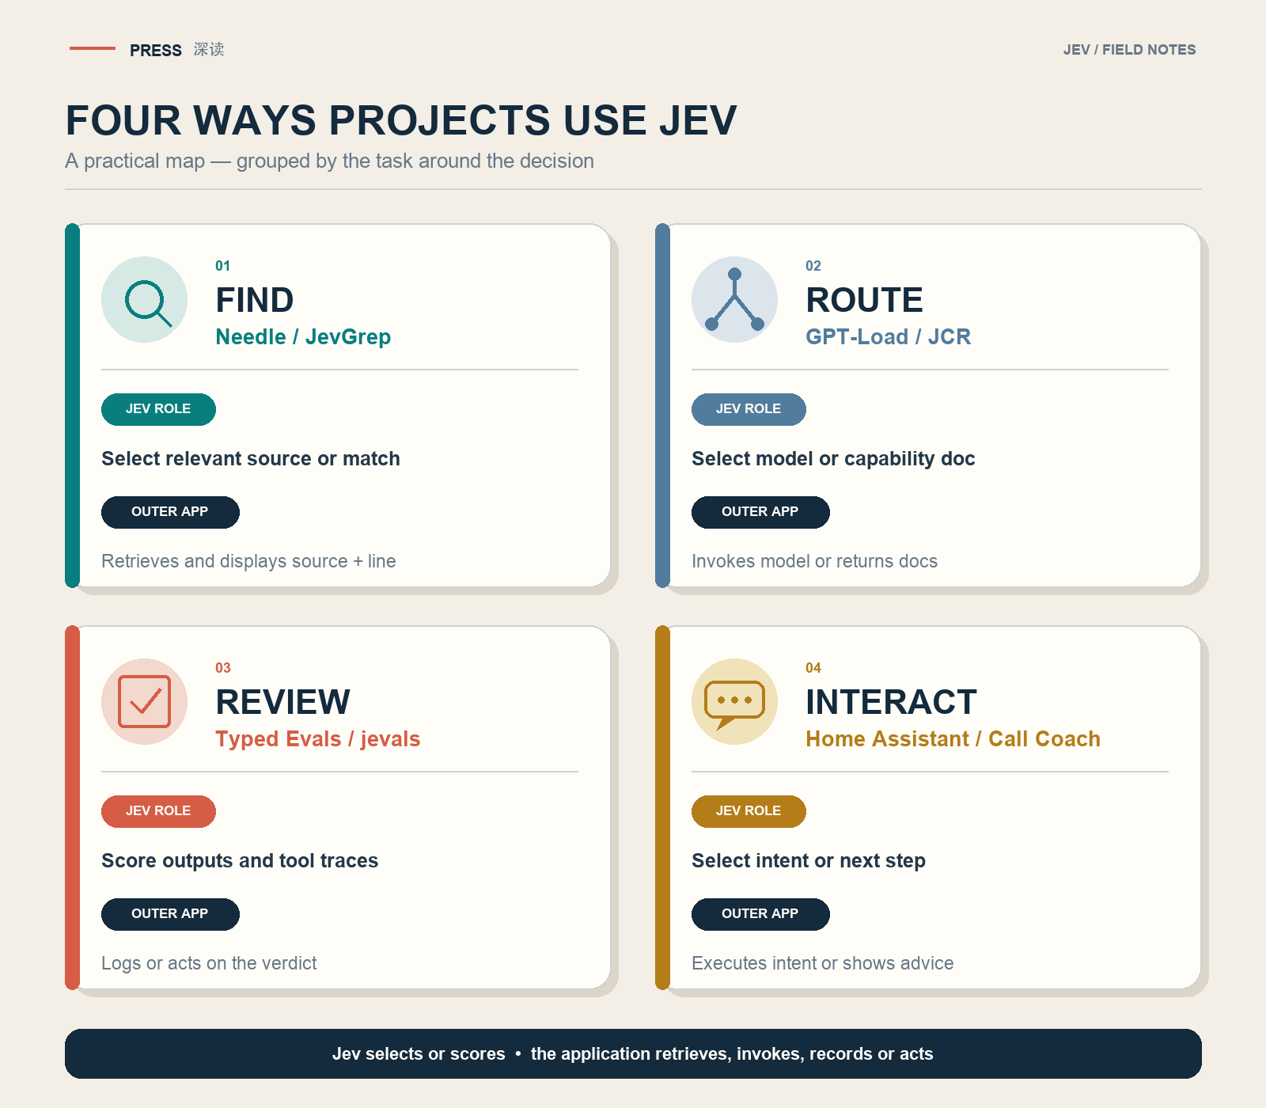Click the magnifying glass FIND icon

(x=144, y=299)
